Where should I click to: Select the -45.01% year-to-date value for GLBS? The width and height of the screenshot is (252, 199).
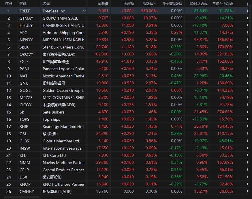click(x=225, y=141)
